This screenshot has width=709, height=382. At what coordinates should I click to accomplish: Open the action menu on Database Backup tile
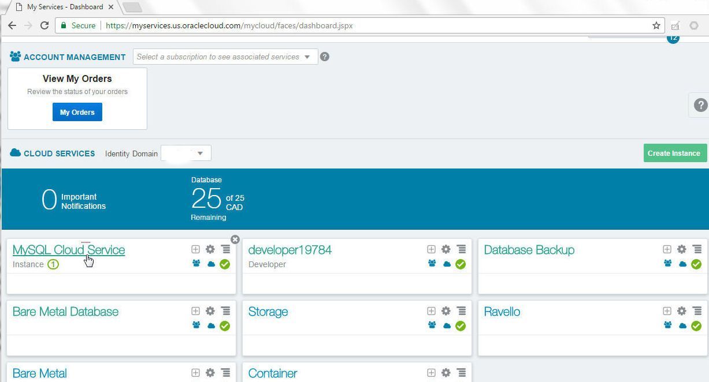[697, 249]
